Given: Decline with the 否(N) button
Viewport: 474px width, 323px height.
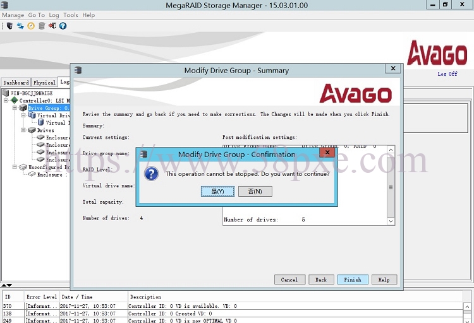Looking at the screenshot, I should [255, 191].
